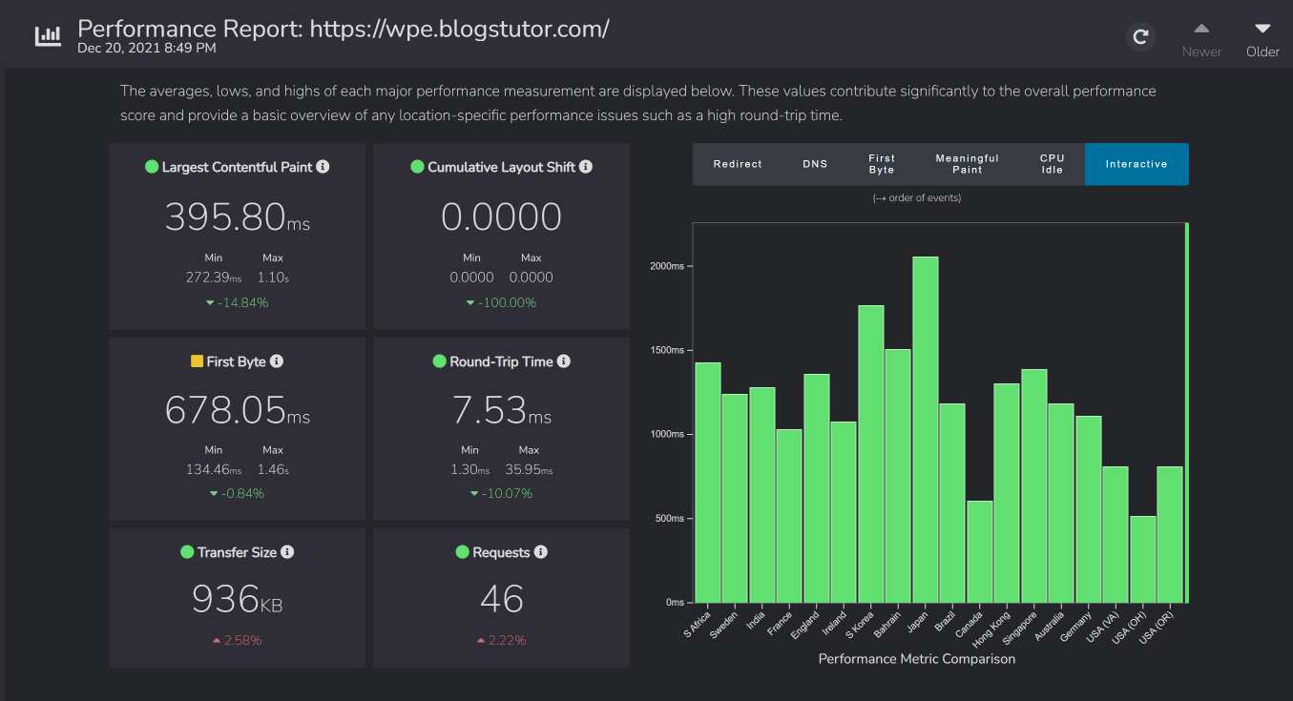This screenshot has height=701, width=1293.
Task: Click the 678.05ms First Byte value
Action: point(238,410)
